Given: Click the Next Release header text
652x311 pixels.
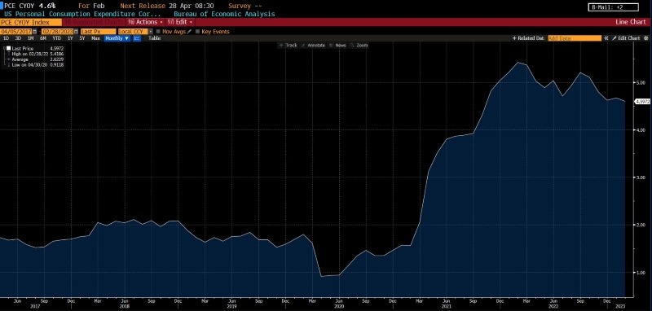Looking at the screenshot, I should [x=143, y=7].
